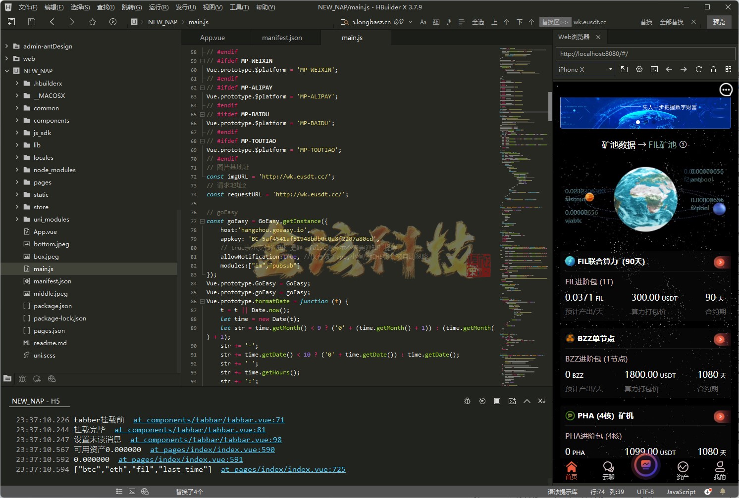
Task: Toggle the browser lock icon
Action: click(713, 69)
